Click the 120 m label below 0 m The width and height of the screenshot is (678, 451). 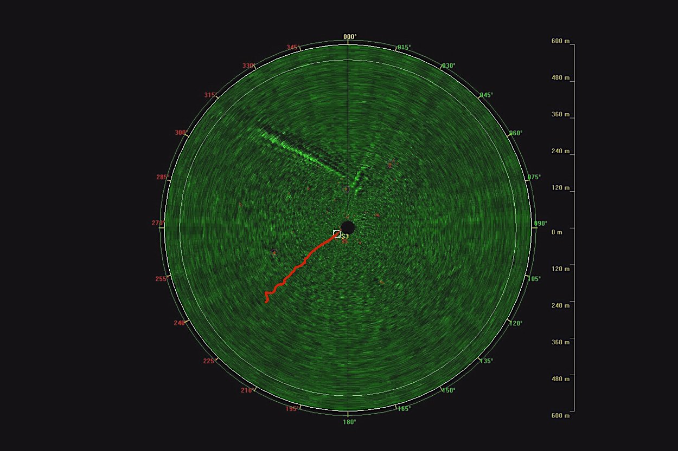[x=560, y=268]
